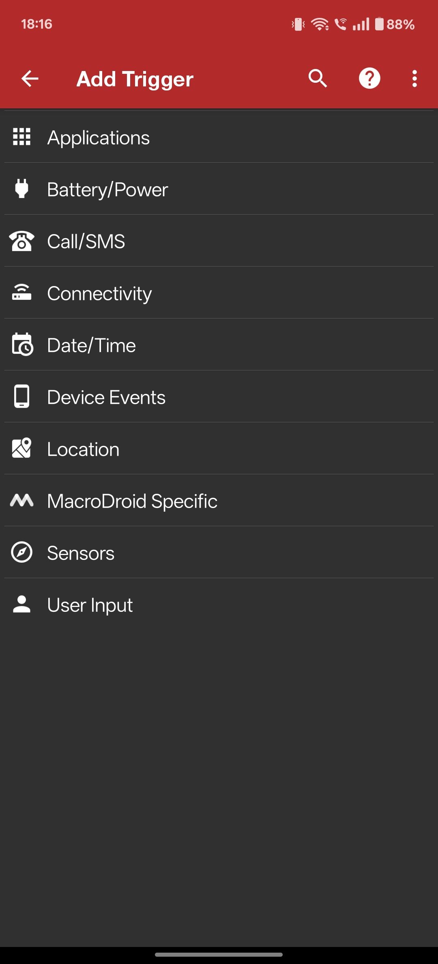This screenshot has height=964, width=438.
Task: Select the Call/SMS list entry
Action: click(x=219, y=241)
